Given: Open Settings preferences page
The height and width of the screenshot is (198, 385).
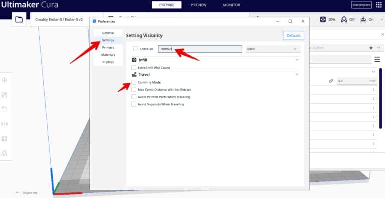Looking at the screenshot, I should (x=108, y=40).
